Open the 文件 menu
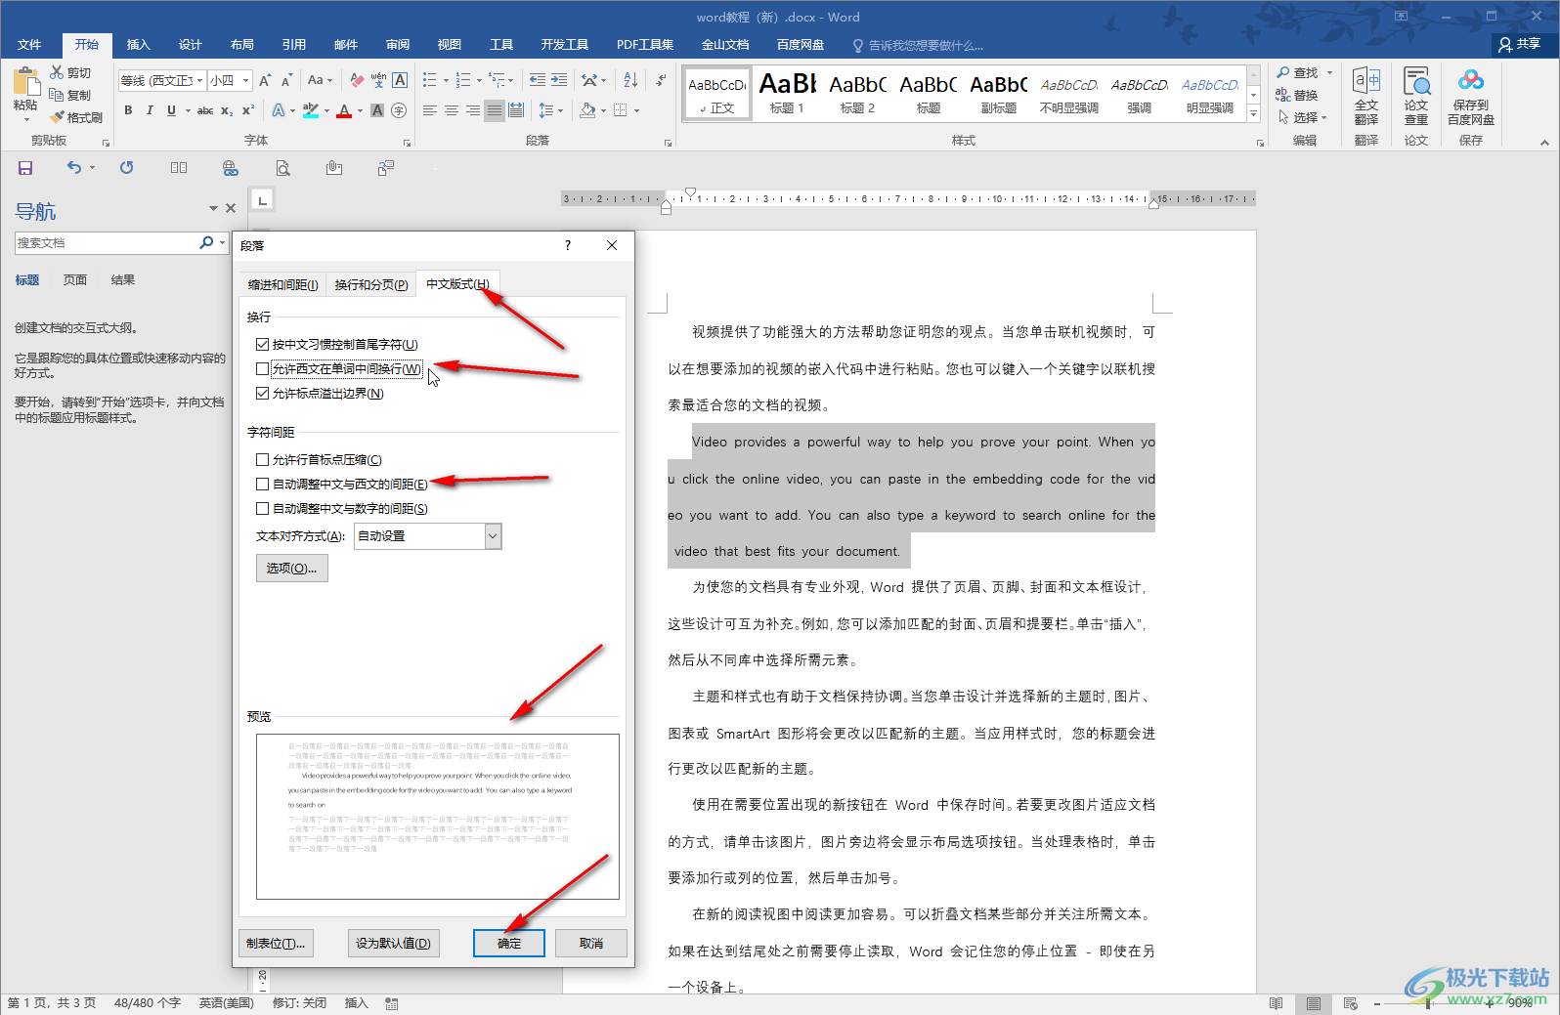The image size is (1560, 1015). click(x=29, y=45)
